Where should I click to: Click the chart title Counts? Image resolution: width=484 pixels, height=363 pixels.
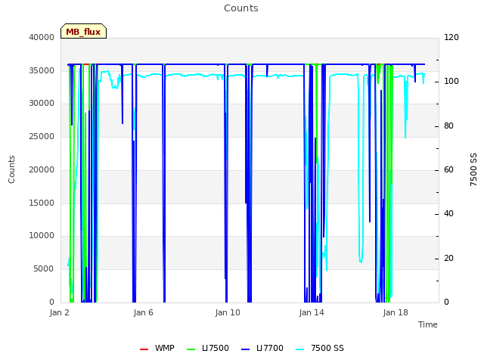coord(241,8)
